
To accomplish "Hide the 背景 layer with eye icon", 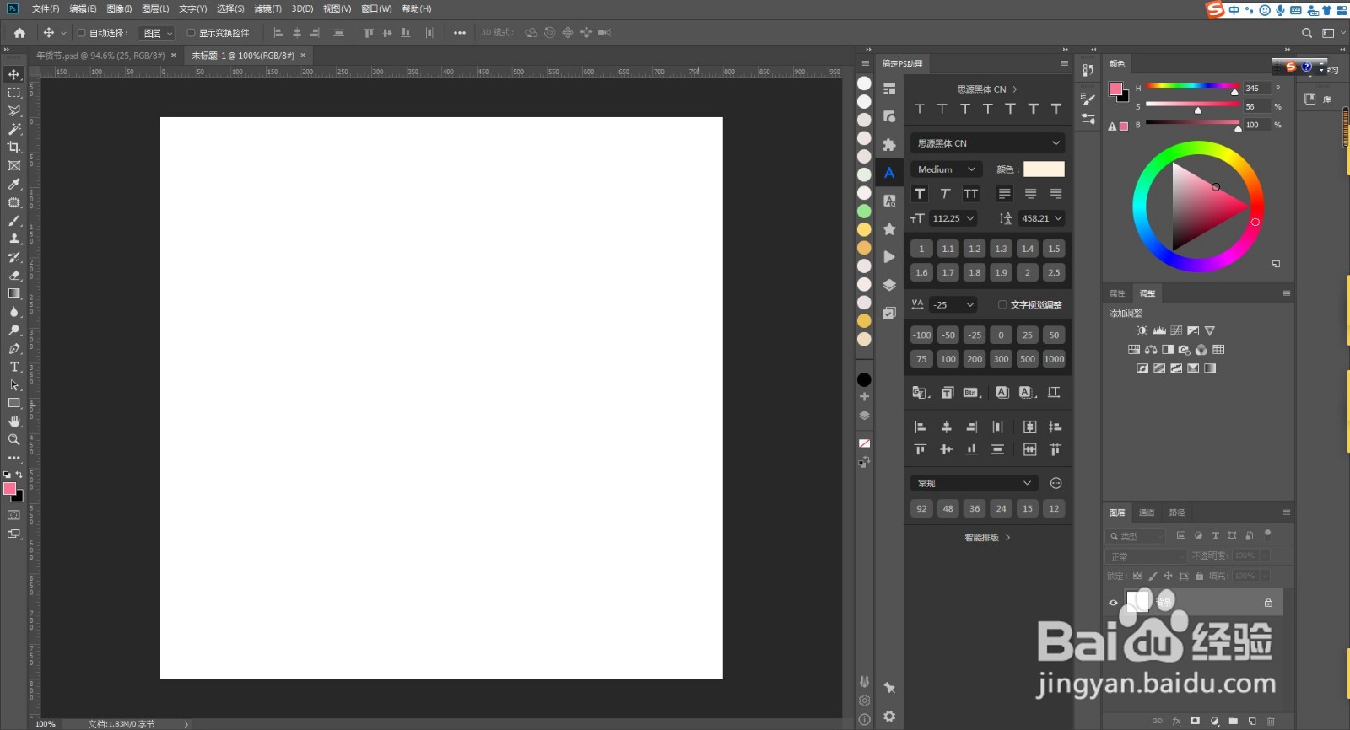I will click(x=1113, y=602).
